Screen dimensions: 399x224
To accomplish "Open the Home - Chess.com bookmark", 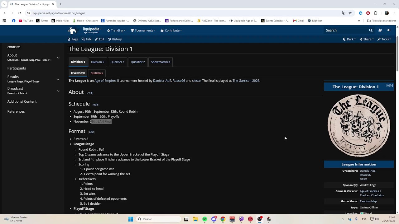I will (85, 21).
